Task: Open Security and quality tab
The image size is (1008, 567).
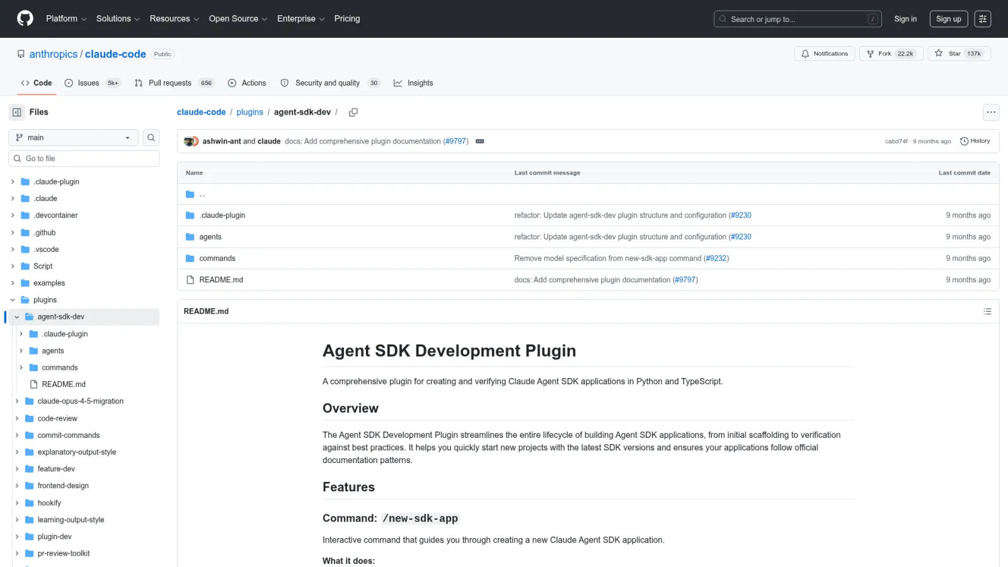Action: coord(330,83)
